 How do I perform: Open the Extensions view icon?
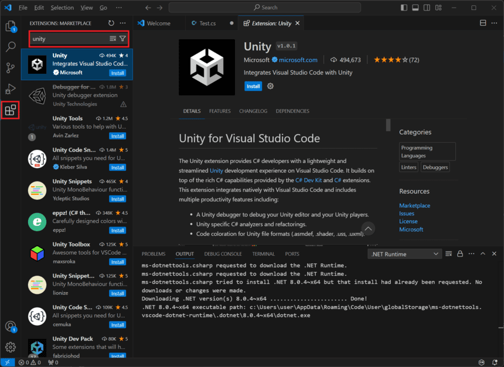[x=11, y=110]
